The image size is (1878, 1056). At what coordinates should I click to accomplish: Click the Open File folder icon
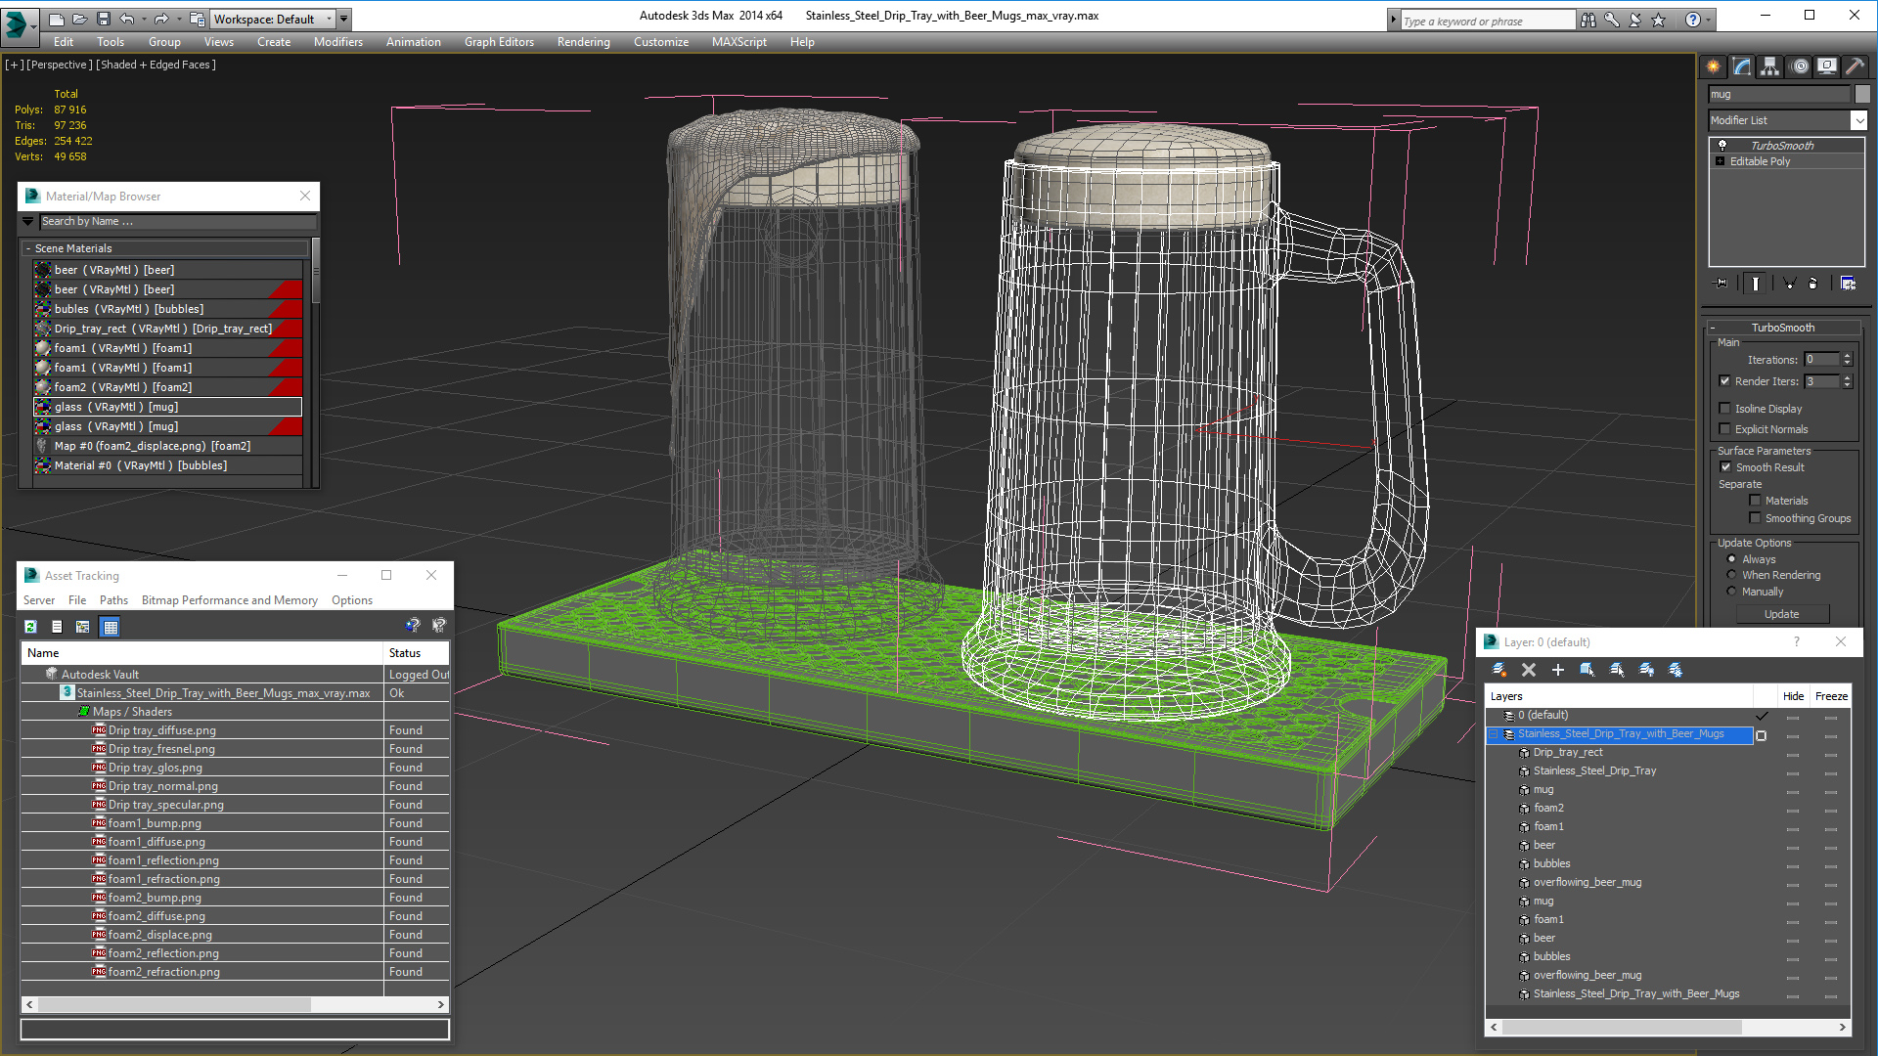click(79, 19)
